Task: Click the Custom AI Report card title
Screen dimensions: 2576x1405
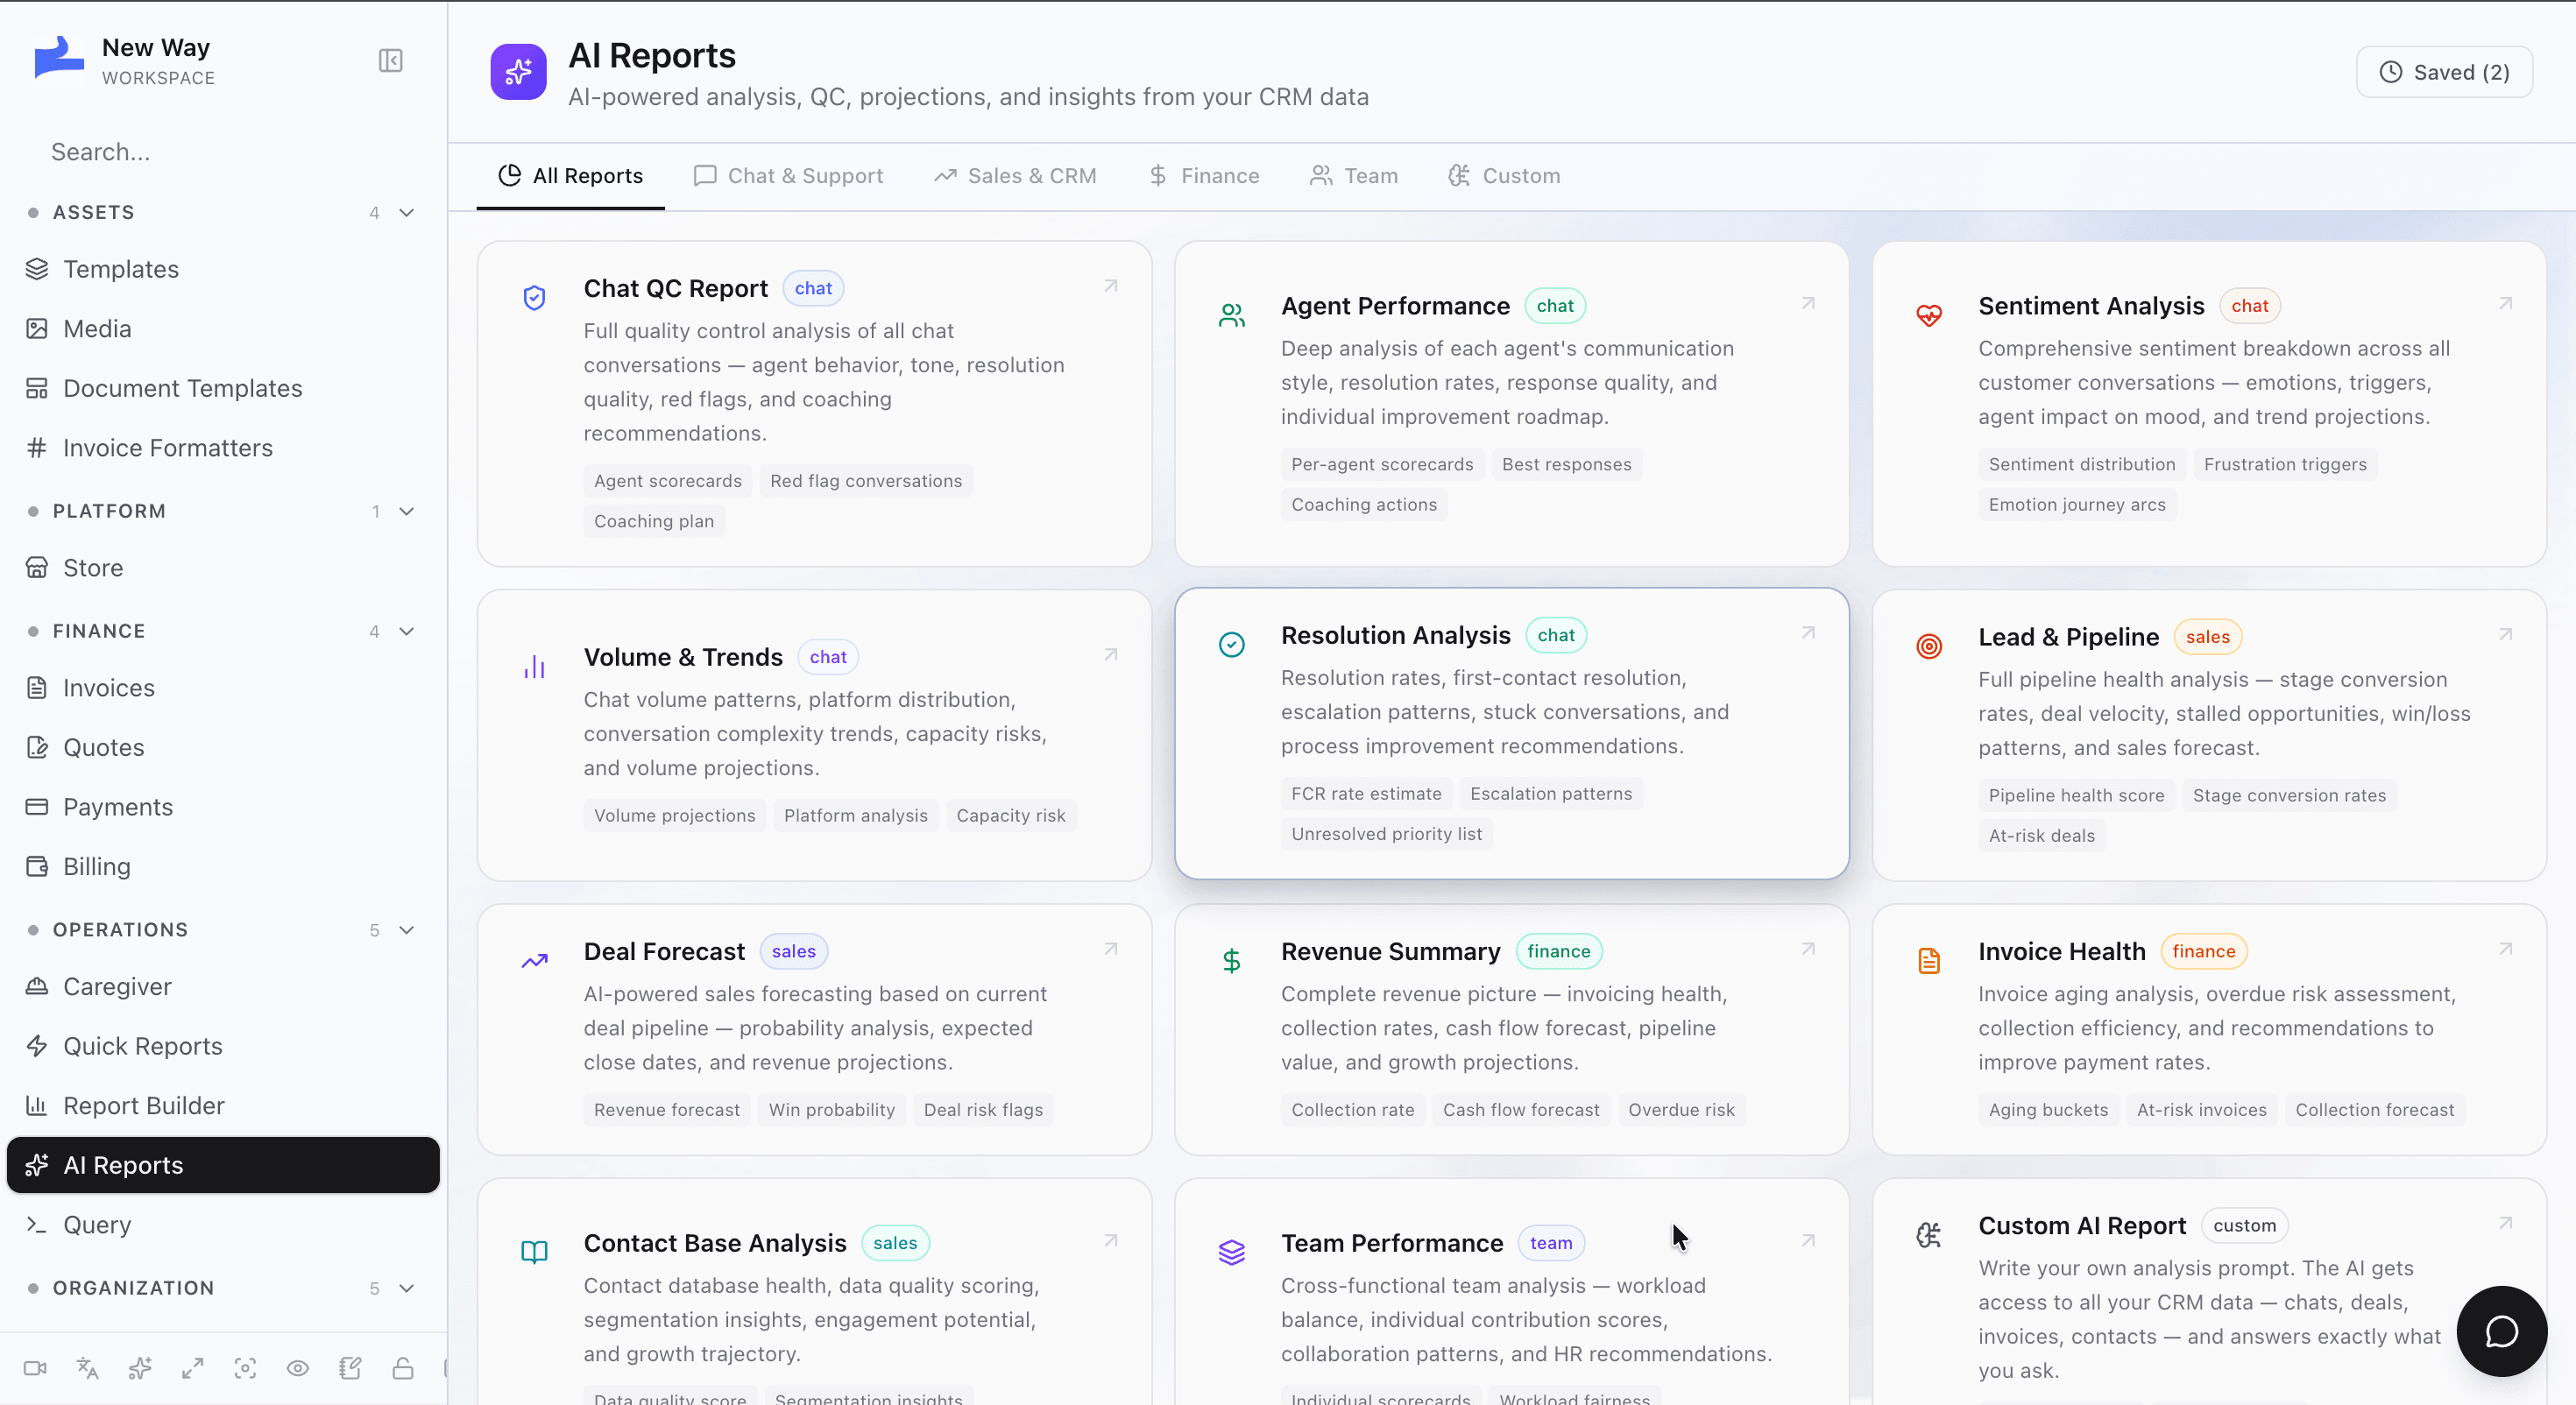Action: pyautogui.click(x=2081, y=1225)
